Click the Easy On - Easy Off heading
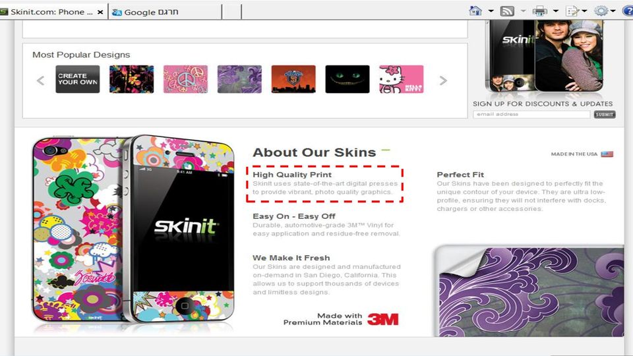The width and height of the screenshot is (633, 356). [x=294, y=216]
